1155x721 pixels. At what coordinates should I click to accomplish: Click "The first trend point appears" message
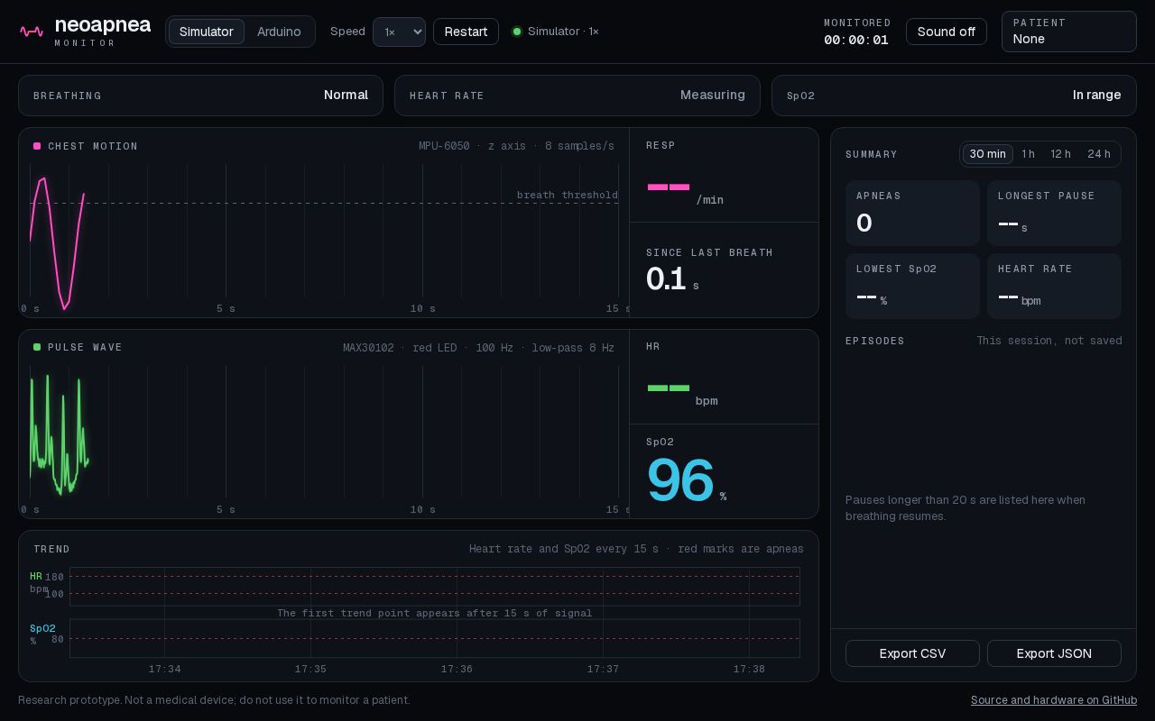435,613
